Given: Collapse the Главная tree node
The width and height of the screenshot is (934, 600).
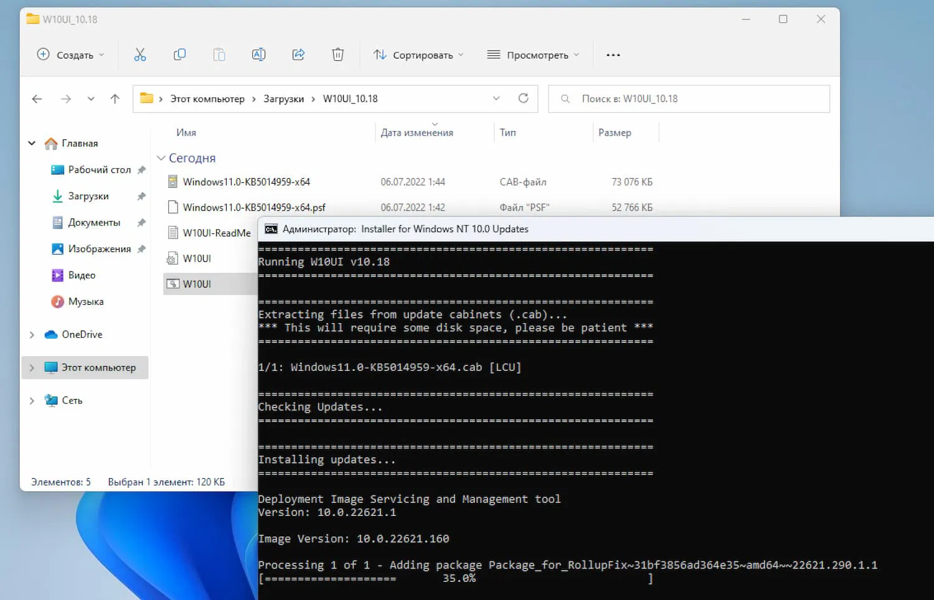Looking at the screenshot, I should [32, 143].
